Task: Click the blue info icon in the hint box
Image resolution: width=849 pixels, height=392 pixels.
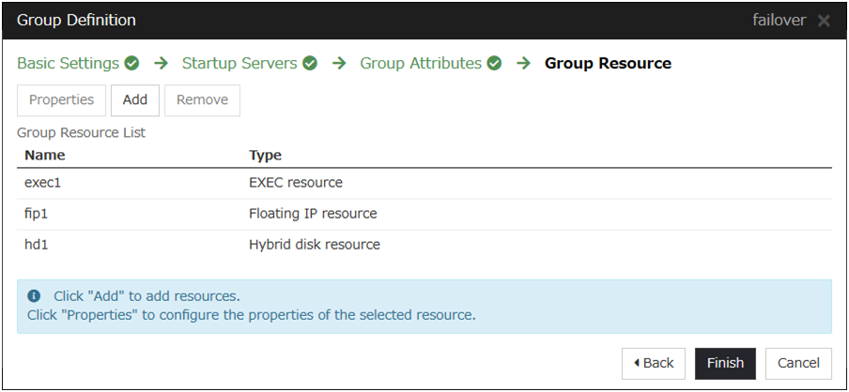Action: 34,295
